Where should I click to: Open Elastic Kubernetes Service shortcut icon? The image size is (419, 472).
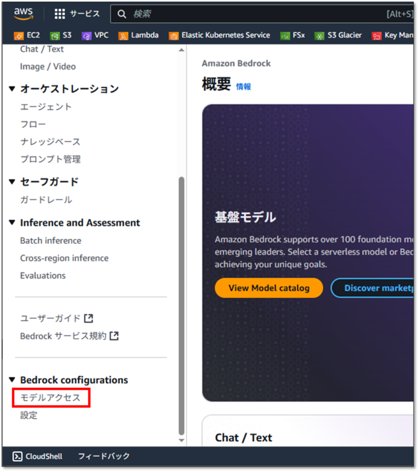click(x=173, y=36)
